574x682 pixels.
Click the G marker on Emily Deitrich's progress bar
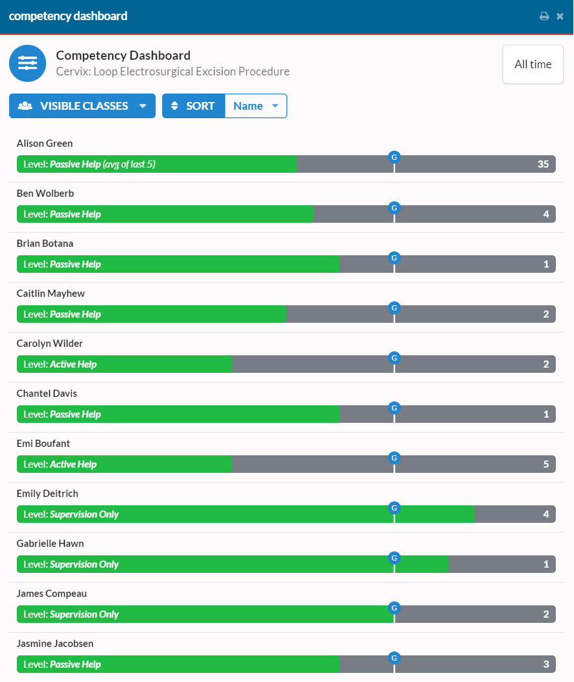point(394,509)
